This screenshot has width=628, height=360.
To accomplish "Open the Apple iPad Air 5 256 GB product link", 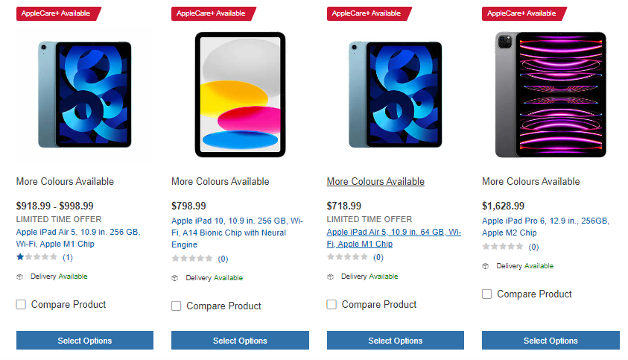I will point(77,238).
